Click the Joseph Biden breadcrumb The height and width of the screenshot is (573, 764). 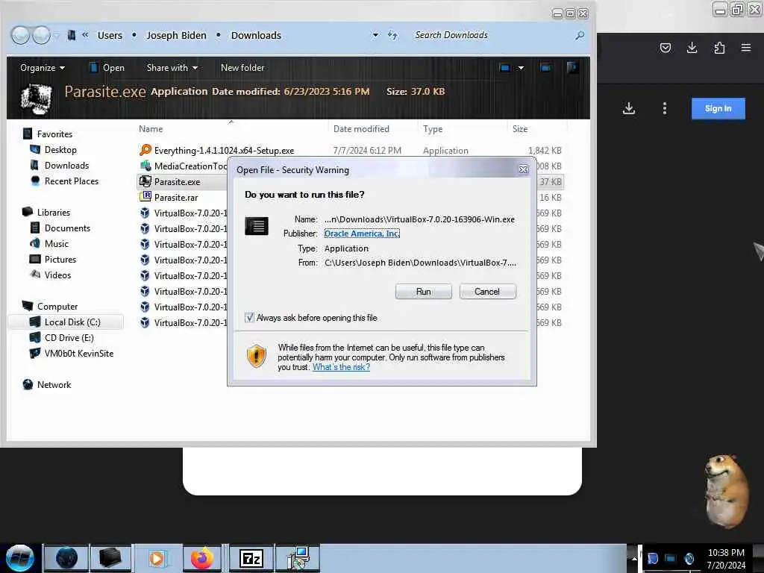click(176, 36)
